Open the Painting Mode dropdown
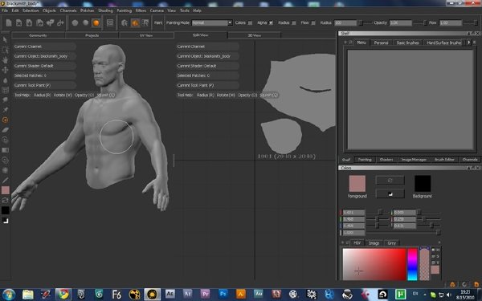Image resolution: width=482 pixels, height=301 pixels. [x=212, y=22]
